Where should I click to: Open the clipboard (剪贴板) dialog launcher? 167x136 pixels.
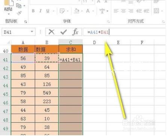[26, 22]
